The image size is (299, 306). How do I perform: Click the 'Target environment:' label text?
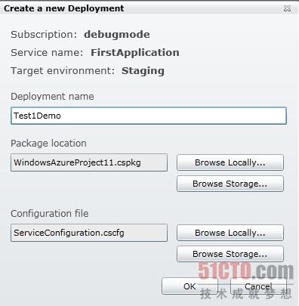click(x=63, y=71)
